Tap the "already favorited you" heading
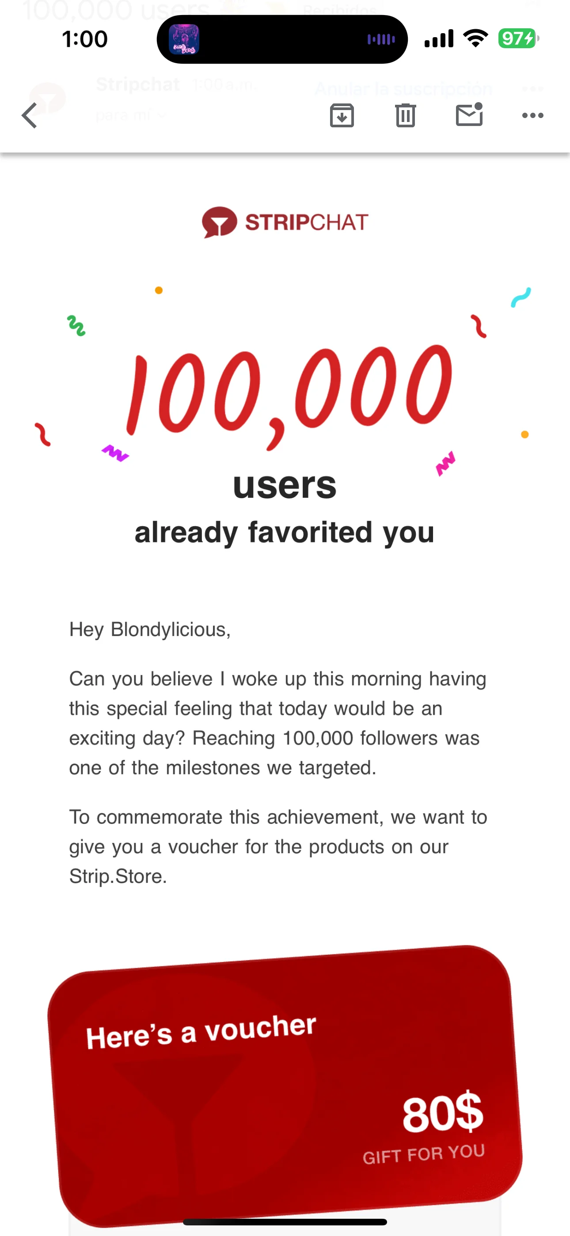 (x=285, y=532)
